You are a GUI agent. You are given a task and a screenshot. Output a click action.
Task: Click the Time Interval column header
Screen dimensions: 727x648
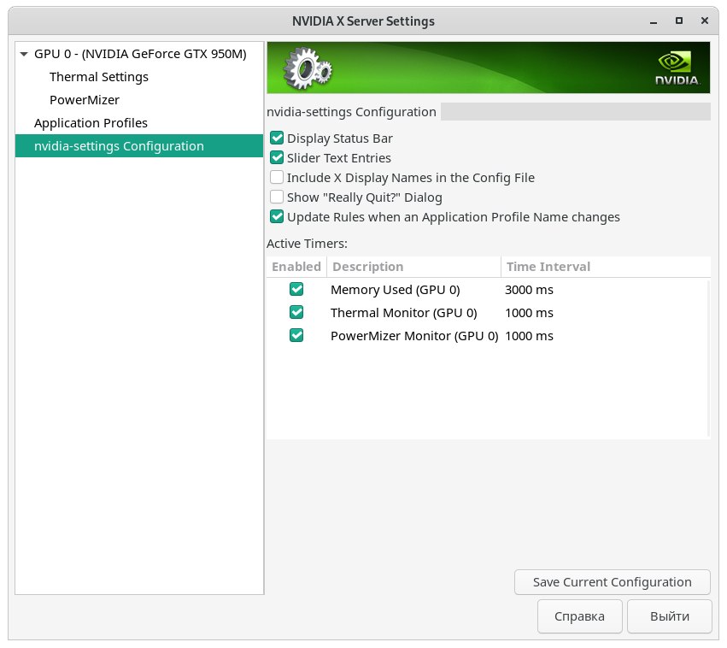coord(606,267)
